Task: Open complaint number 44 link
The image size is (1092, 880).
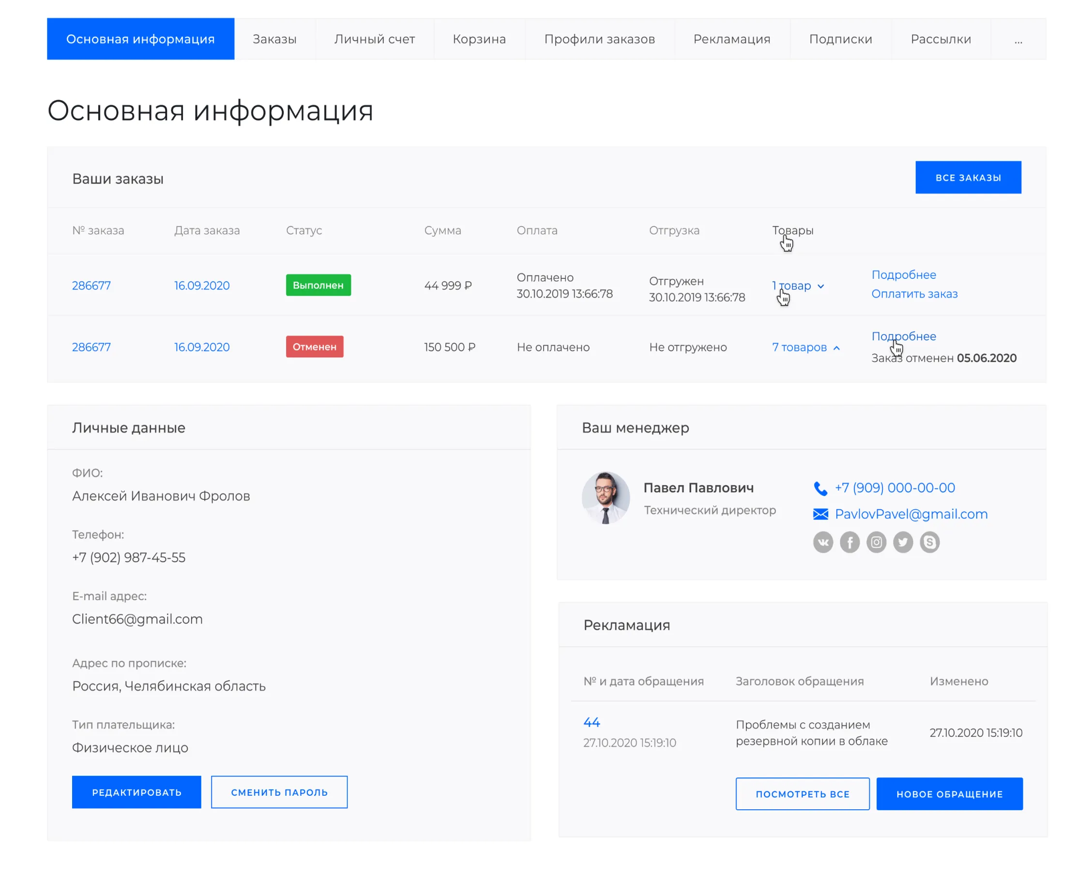Action: coord(591,722)
